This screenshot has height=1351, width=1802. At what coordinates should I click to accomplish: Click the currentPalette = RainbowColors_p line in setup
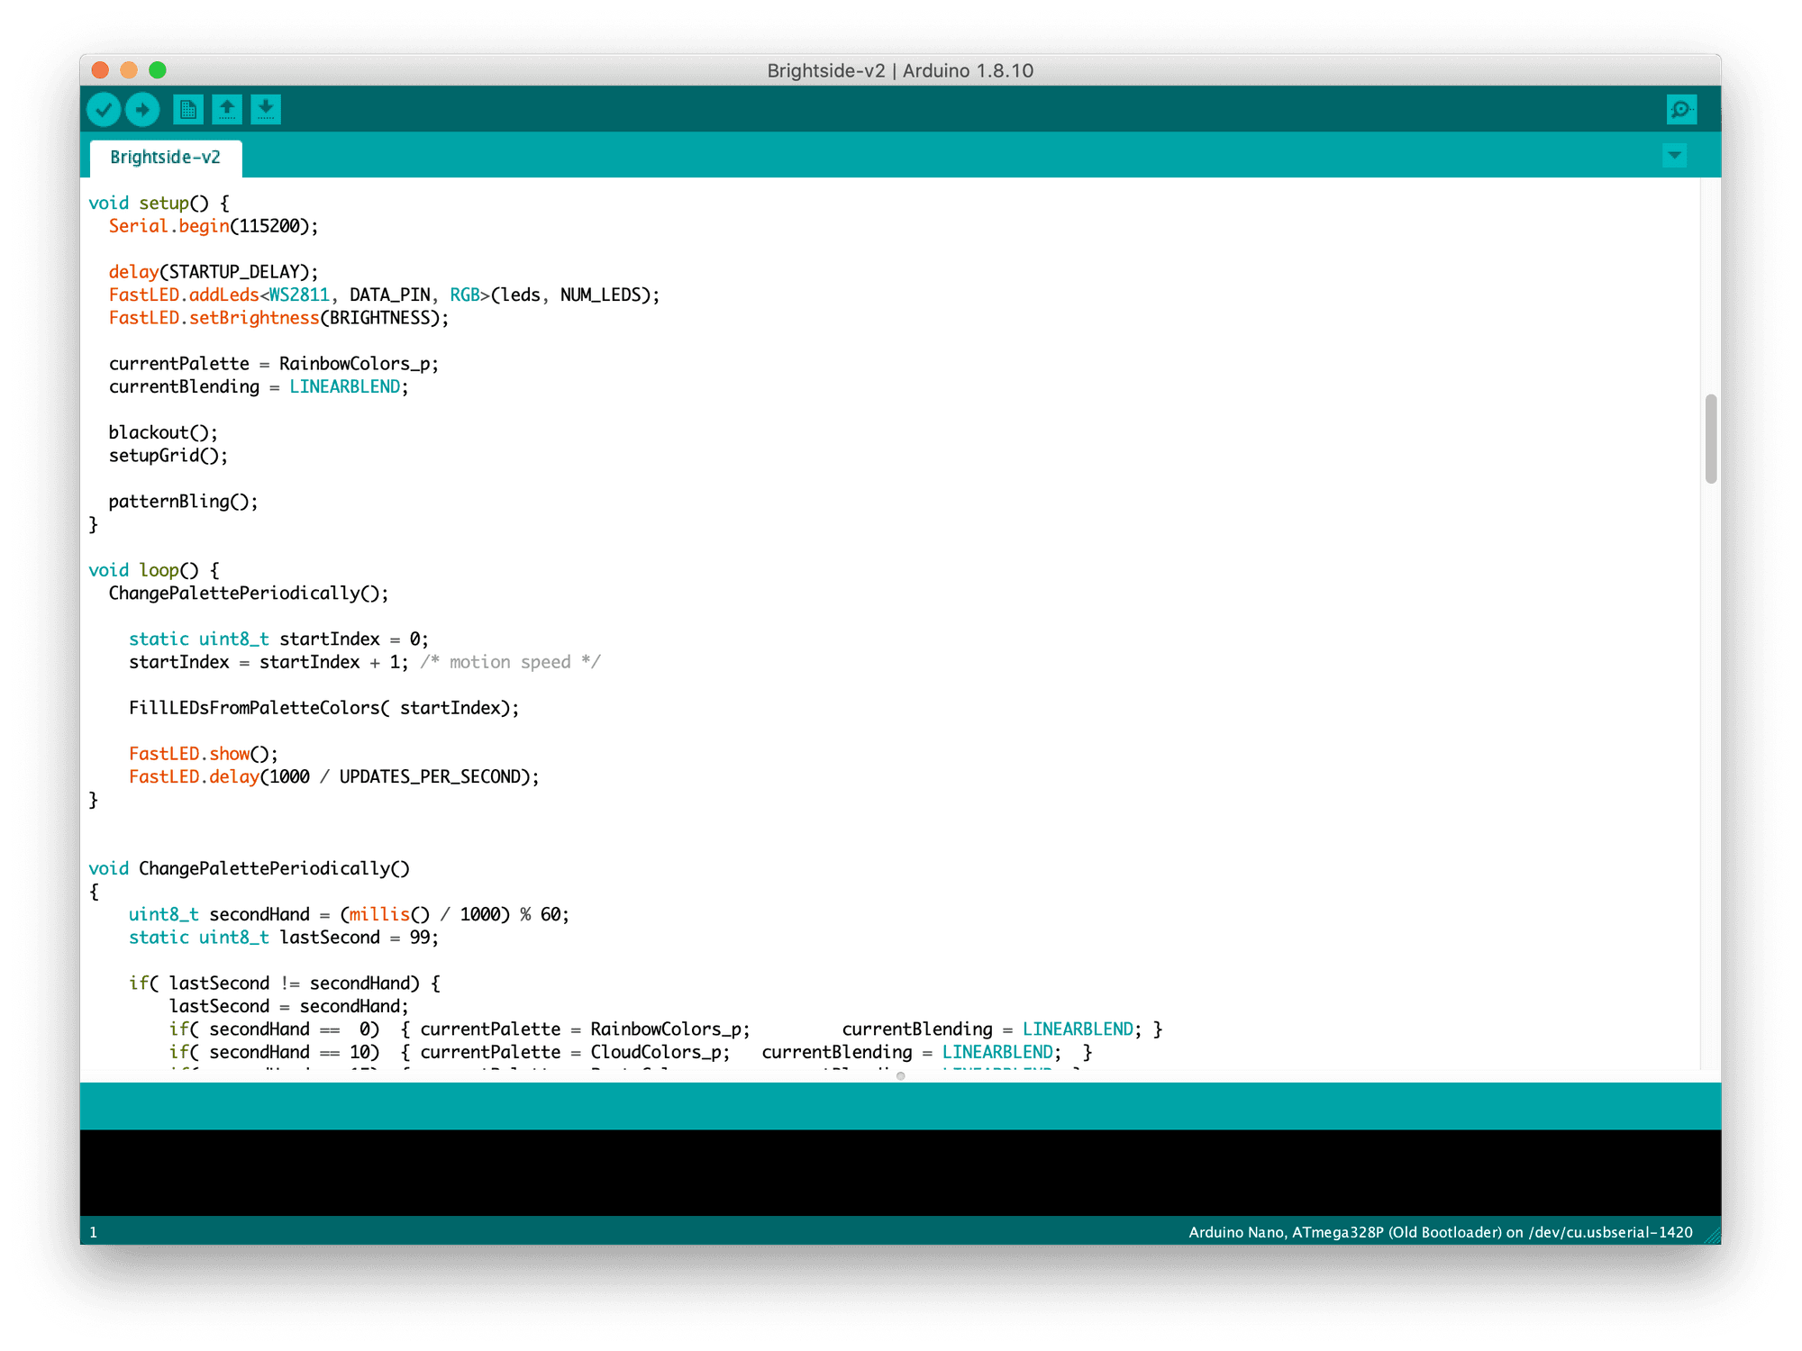[274, 364]
